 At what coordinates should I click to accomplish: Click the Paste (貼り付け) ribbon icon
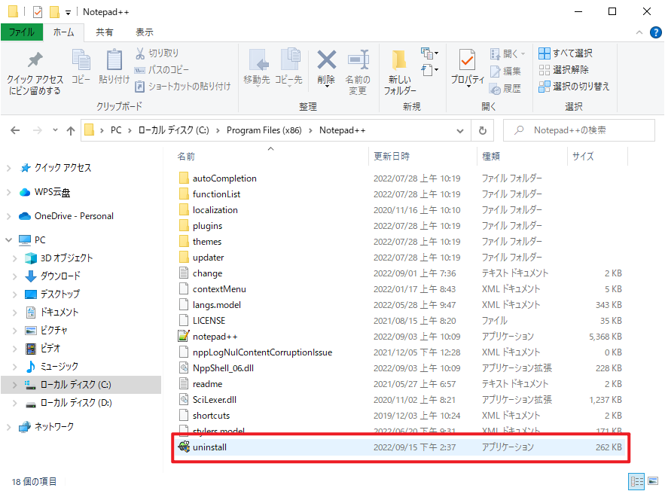(114, 66)
